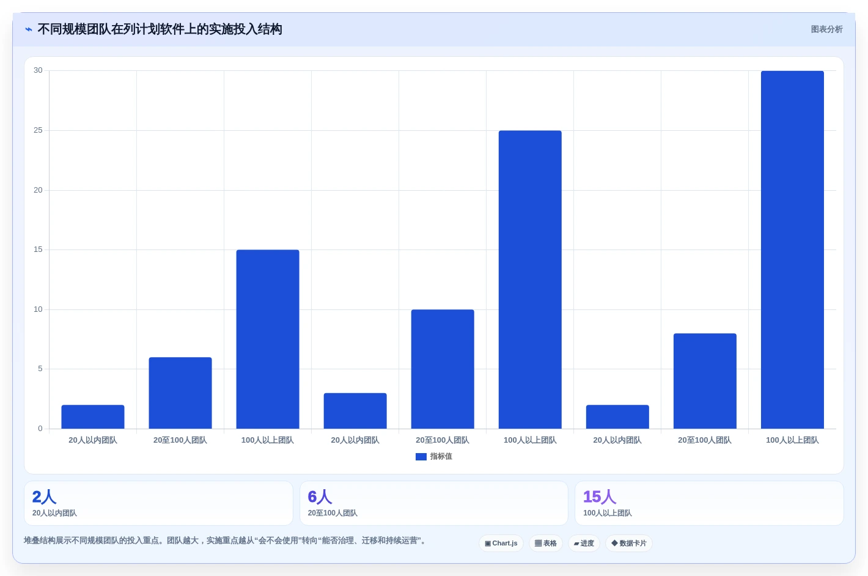Click the y-axis label 0
This screenshot has height=576, width=868.
pyautogui.click(x=40, y=429)
